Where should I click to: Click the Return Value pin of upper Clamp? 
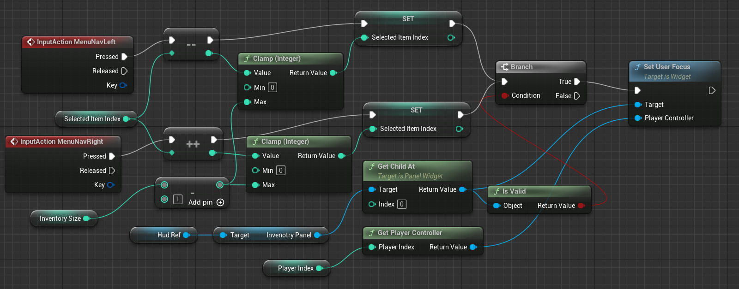click(333, 73)
